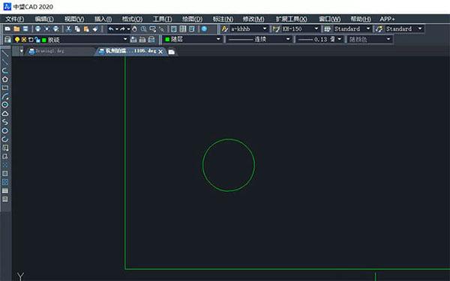
Task: Click the Undo arrow
Action: (x=111, y=28)
